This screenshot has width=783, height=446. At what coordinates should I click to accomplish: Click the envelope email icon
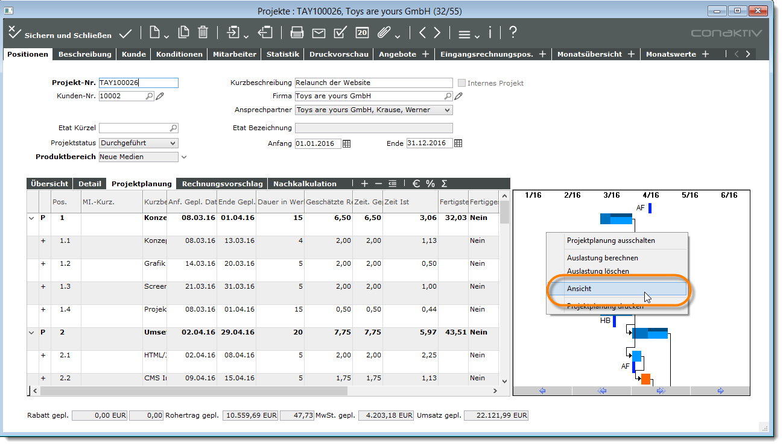click(x=319, y=33)
